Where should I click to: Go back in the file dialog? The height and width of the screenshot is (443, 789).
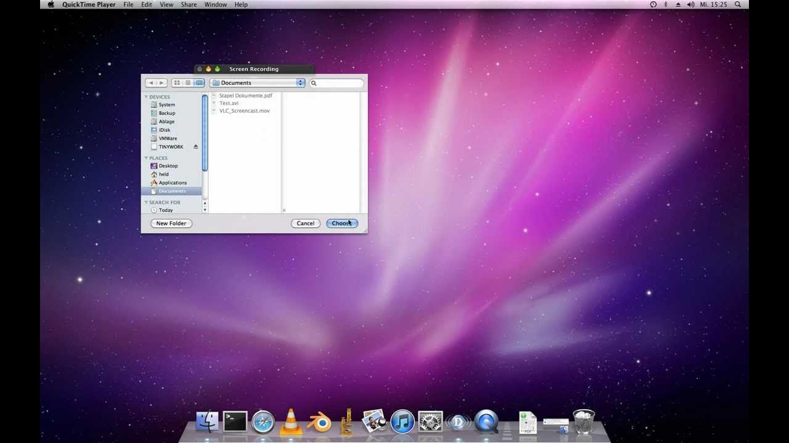[x=151, y=83]
